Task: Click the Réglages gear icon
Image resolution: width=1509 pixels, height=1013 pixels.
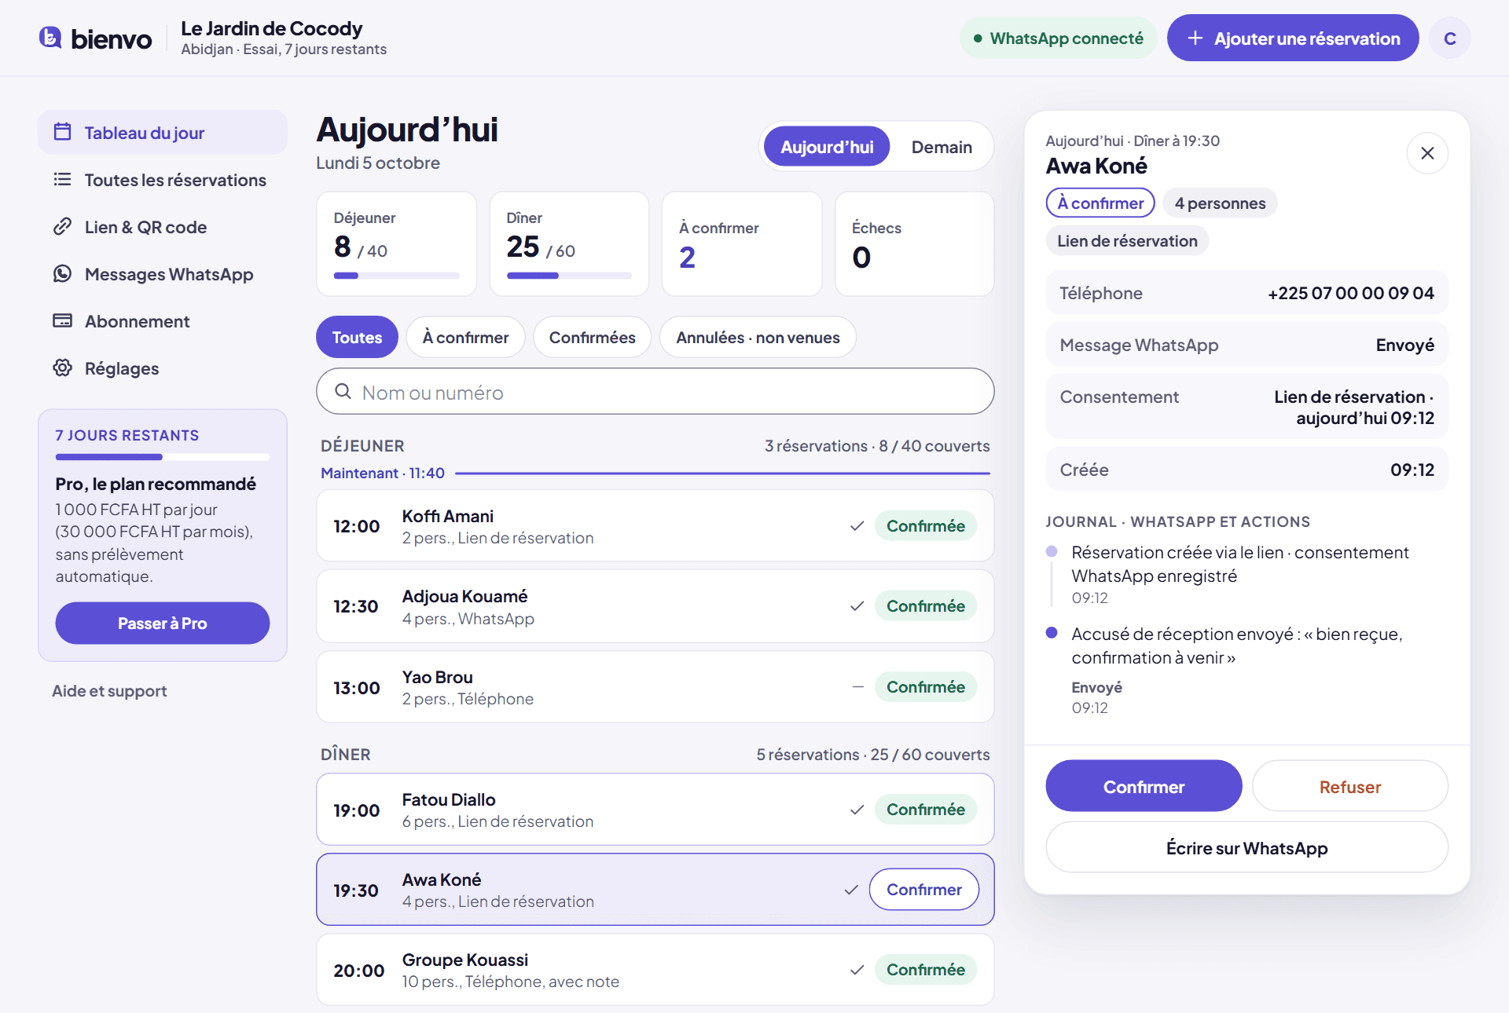Action: point(62,368)
